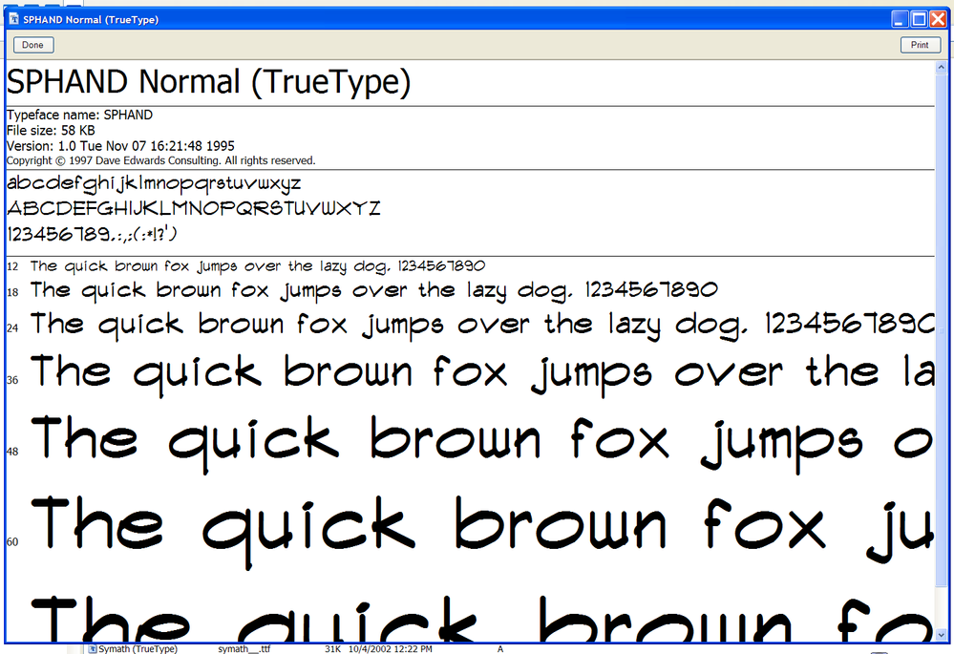This screenshot has height=654, width=954.
Task: Click the size label 12 in the margin
Action: [x=11, y=265]
